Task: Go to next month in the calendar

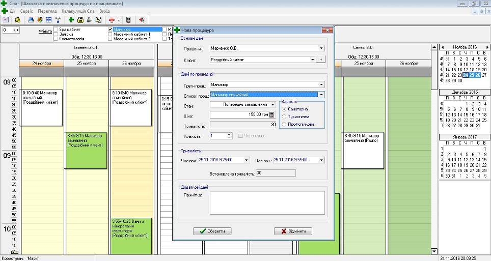Action: (x=487, y=47)
